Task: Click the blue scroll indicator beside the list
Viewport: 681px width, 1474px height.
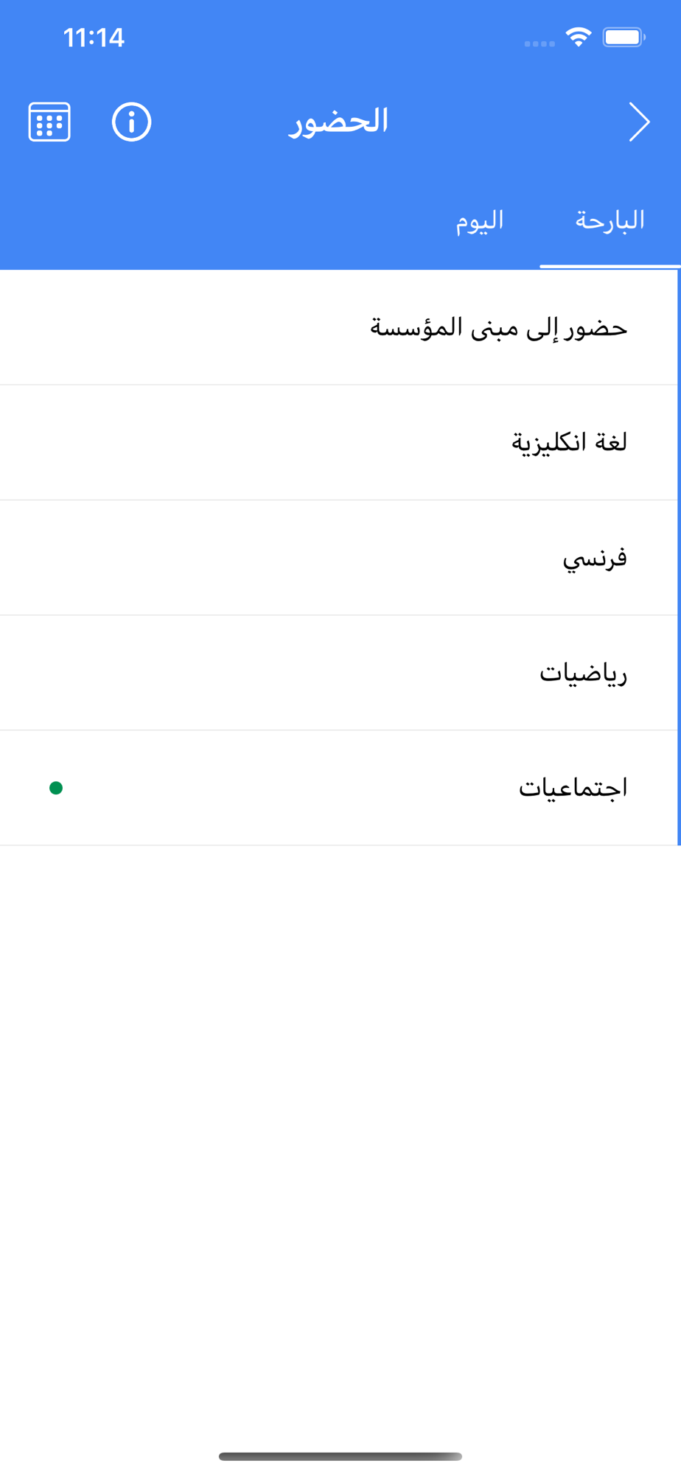Action: 678,557
